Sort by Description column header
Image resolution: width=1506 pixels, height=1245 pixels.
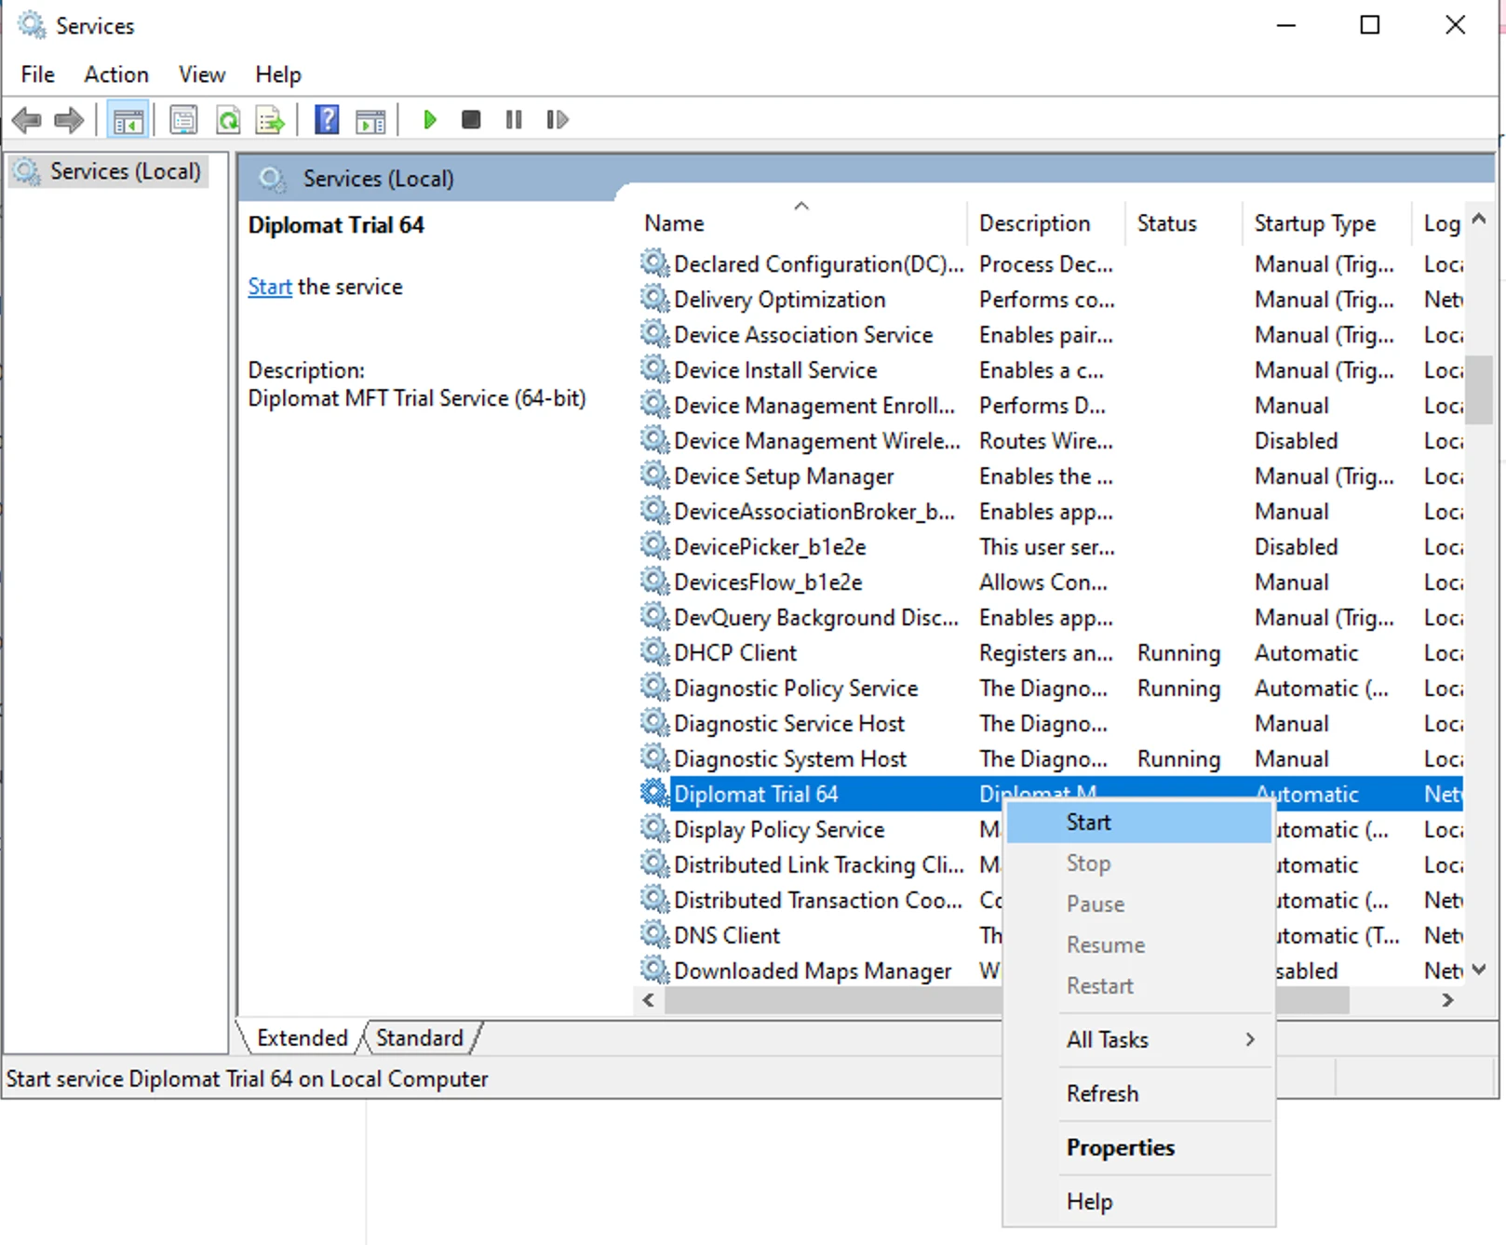click(x=1046, y=223)
